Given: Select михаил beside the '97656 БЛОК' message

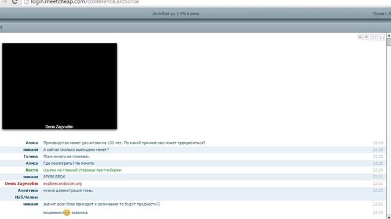Looking at the screenshot, I should pyautogui.click(x=31, y=177).
